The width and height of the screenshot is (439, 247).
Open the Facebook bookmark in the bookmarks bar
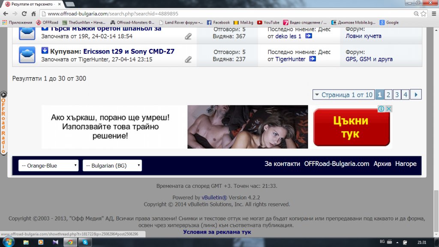point(218,22)
